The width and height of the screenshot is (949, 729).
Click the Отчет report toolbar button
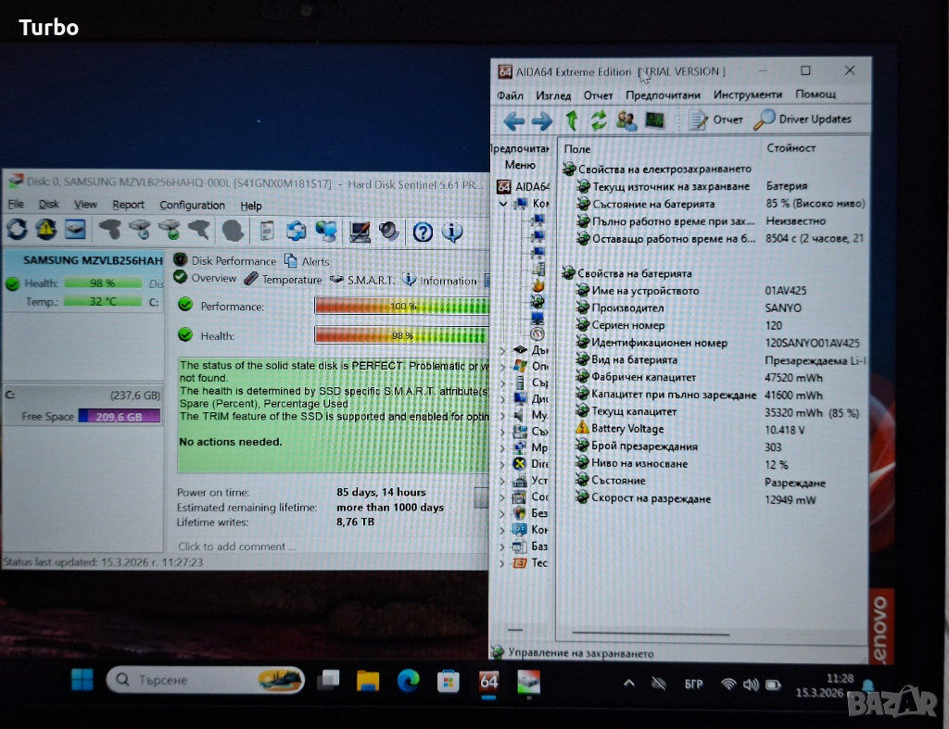pyautogui.click(x=716, y=119)
